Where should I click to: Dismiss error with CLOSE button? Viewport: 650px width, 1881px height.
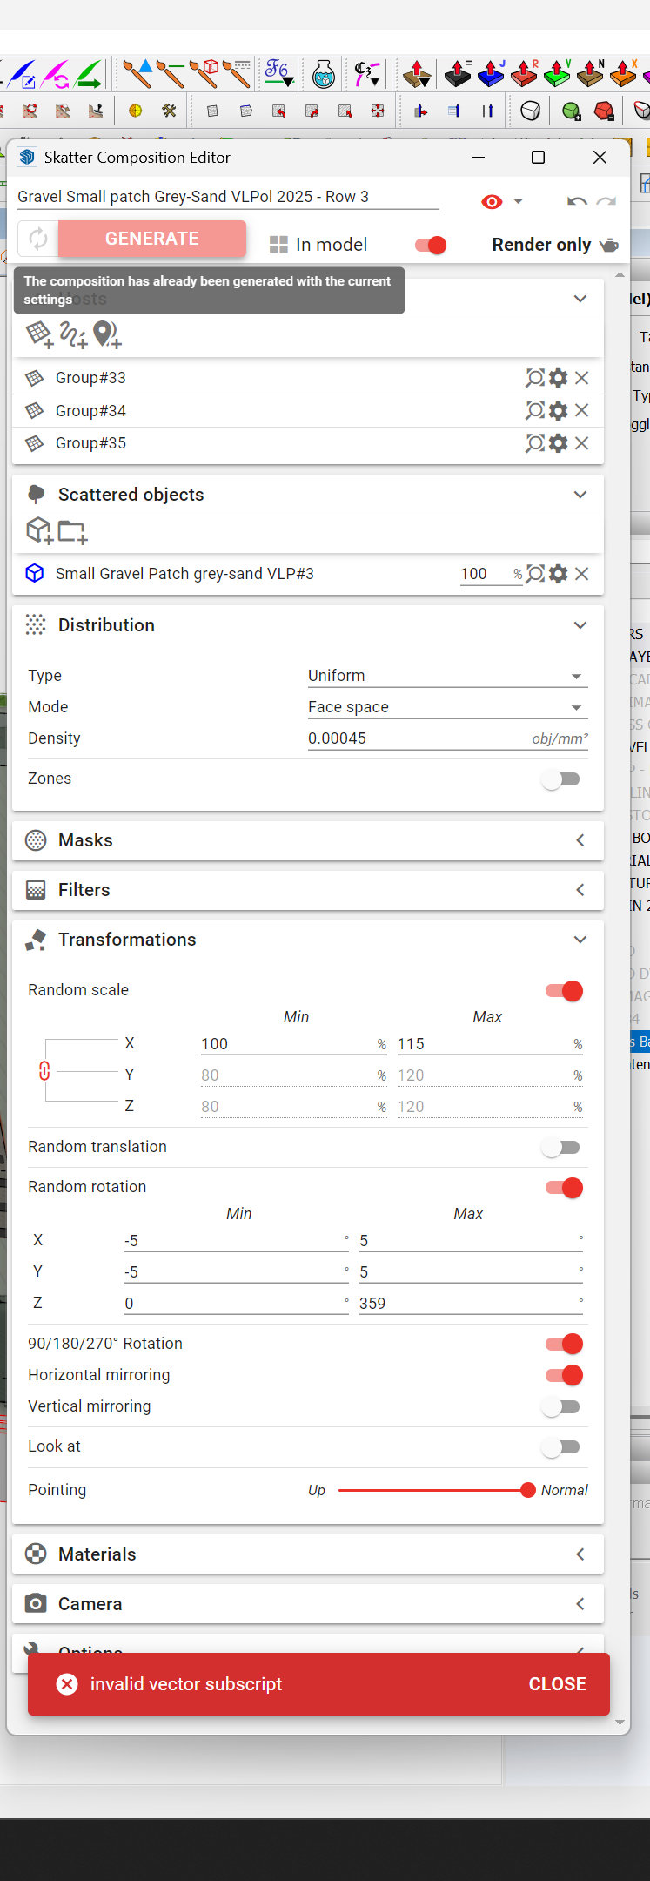tap(557, 1684)
